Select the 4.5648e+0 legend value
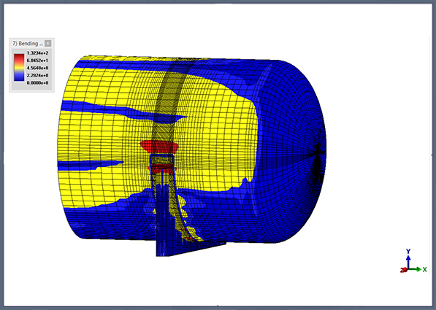This screenshot has width=436, height=310. (37, 68)
